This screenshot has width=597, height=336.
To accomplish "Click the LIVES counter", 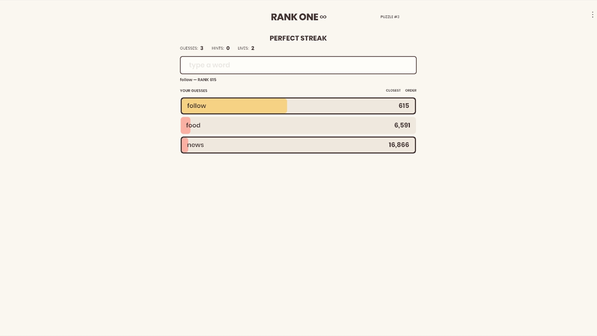I will tap(246, 48).
